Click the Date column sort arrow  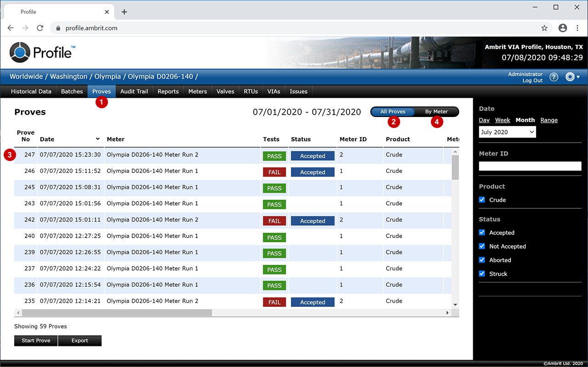pos(97,139)
